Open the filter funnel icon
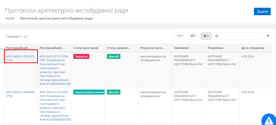The width and height of the screenshot is (276, 125). 268,36
